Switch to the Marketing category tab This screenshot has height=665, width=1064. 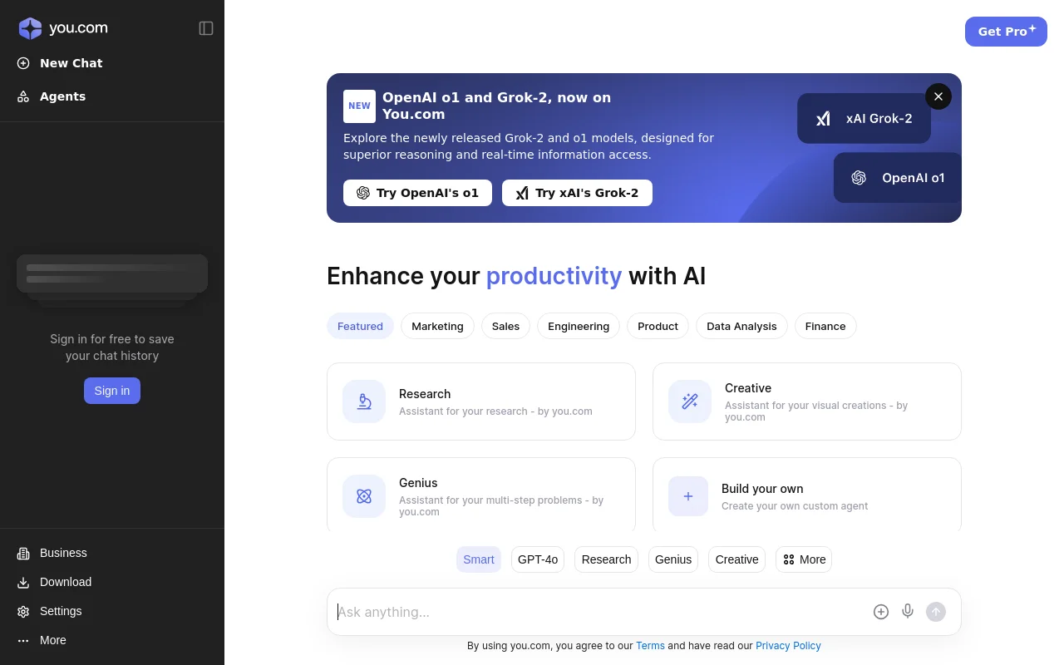[437, 326]
